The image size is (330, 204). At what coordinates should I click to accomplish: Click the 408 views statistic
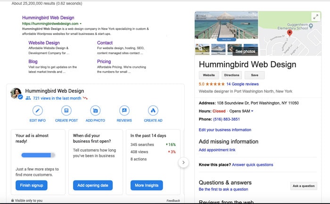pos(139,152)
